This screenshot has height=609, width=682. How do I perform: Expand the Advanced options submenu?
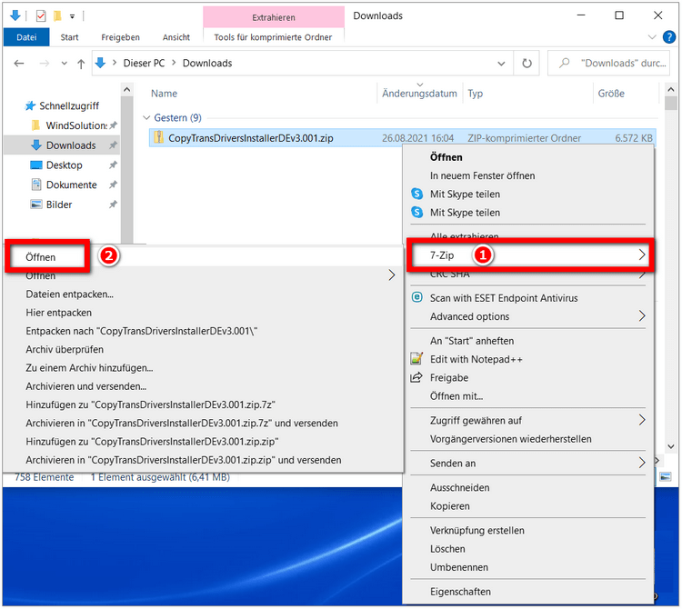[528, 316]
